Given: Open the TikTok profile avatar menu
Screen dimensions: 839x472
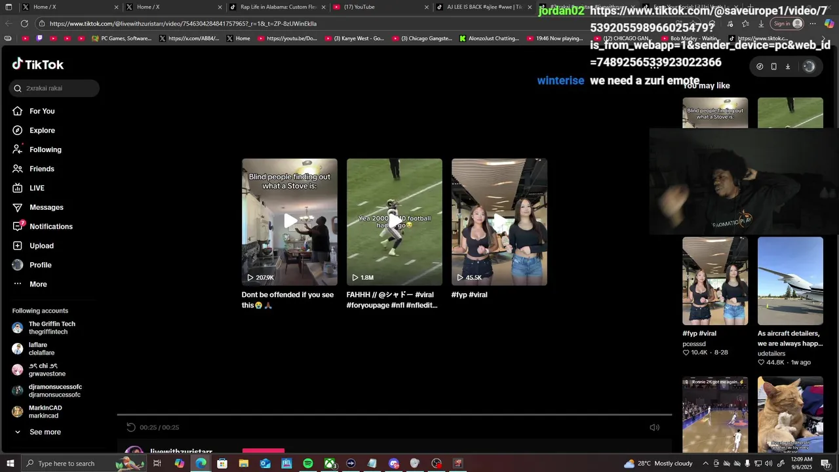Looking at the screenshot, I should pos(809,66).
